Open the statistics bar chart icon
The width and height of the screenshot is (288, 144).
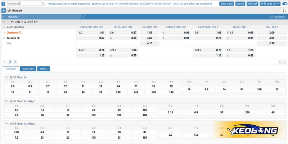coord(15,62)
